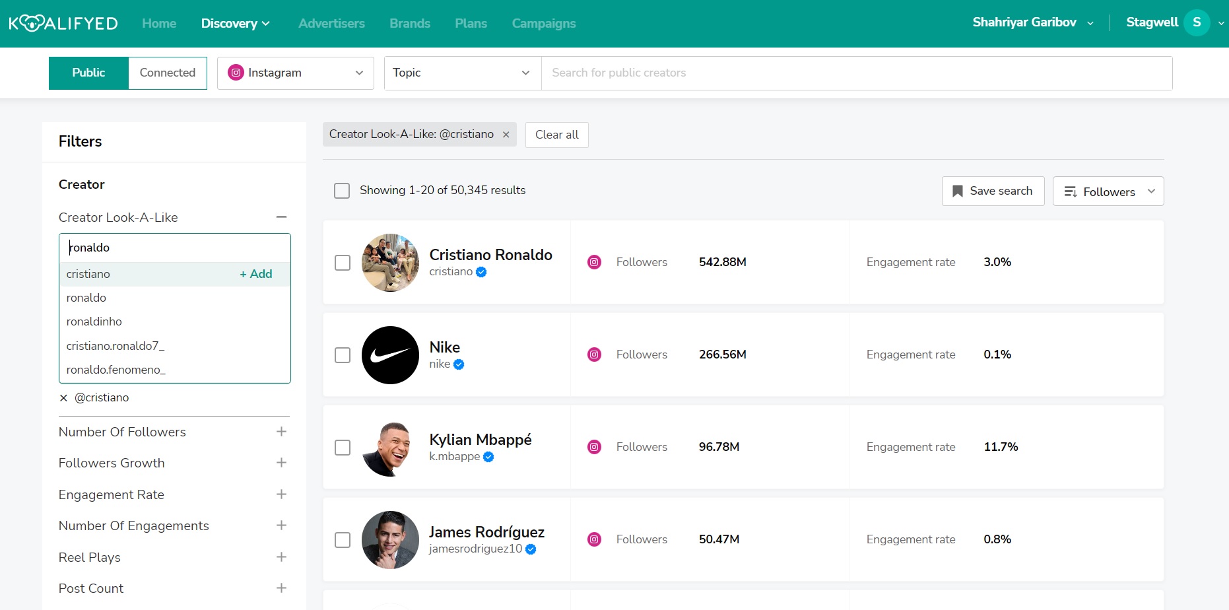Collapse the Creator Look-A-Like filter section

click(282, 217)
